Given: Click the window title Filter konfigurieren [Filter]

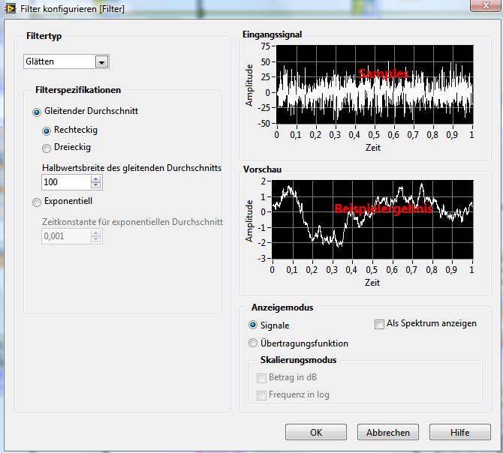Looking at the screenshot, I should (x=73, y=9).
